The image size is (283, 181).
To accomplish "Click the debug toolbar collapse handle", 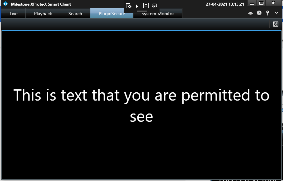I will click(x=142, y=11).
